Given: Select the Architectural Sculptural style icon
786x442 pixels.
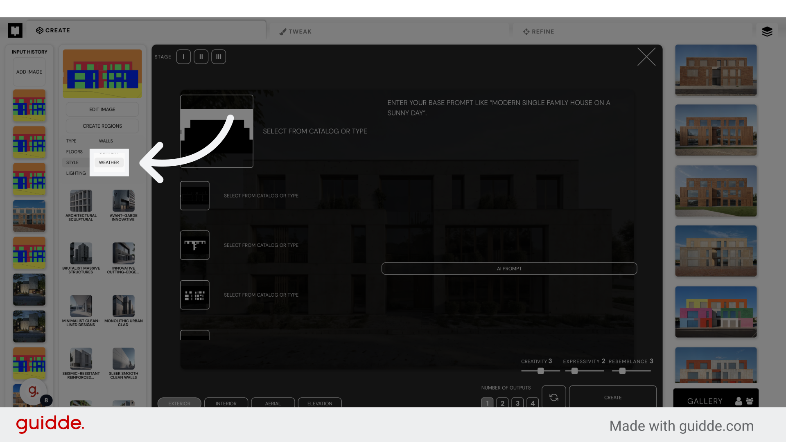Looking at the screenshot, I should point(81,201).
